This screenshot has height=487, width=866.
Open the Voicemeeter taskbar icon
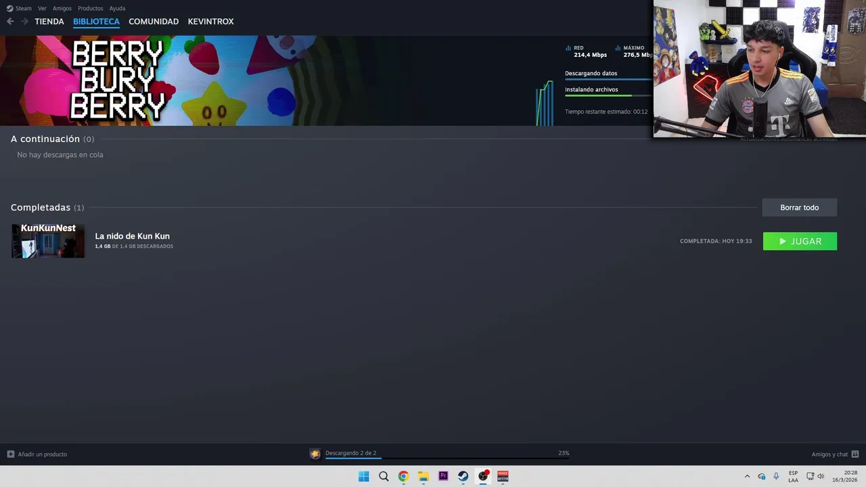pos(503,476)
